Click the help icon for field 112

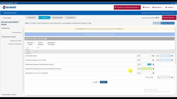pos(153,73)
